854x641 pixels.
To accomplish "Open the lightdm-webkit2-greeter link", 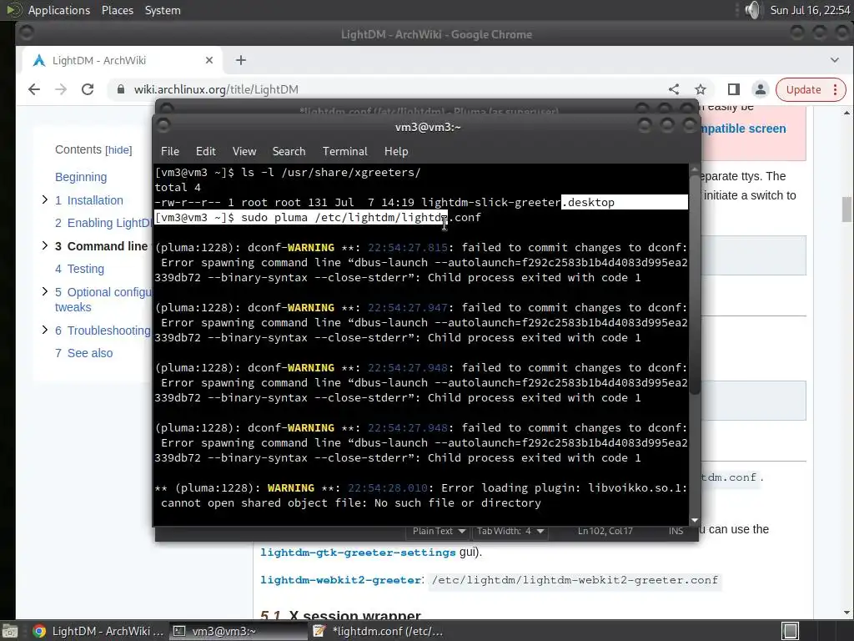I will [x=341, y=580].
